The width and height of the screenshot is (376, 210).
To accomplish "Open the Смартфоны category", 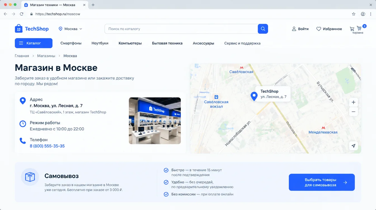I will click(x=71, y=43).
